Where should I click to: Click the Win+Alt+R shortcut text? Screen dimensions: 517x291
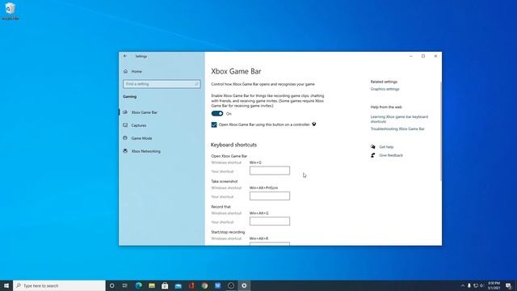[258, 238]
